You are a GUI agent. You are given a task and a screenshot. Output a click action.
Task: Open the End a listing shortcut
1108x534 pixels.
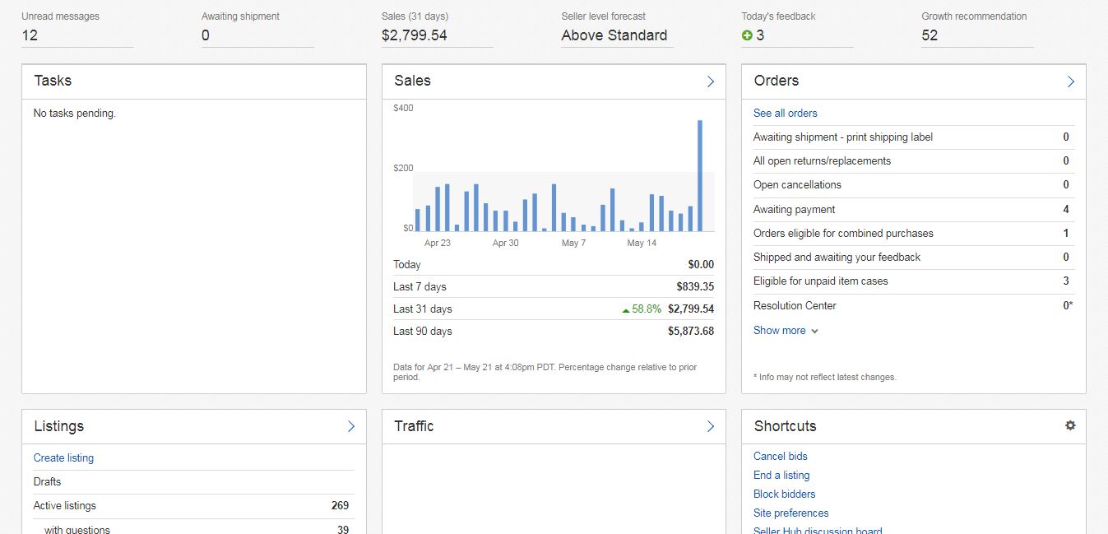(x=781, y=476)
